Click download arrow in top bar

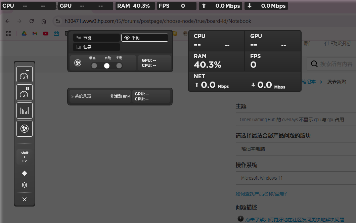pyautogui.click(x=250, y=6)
